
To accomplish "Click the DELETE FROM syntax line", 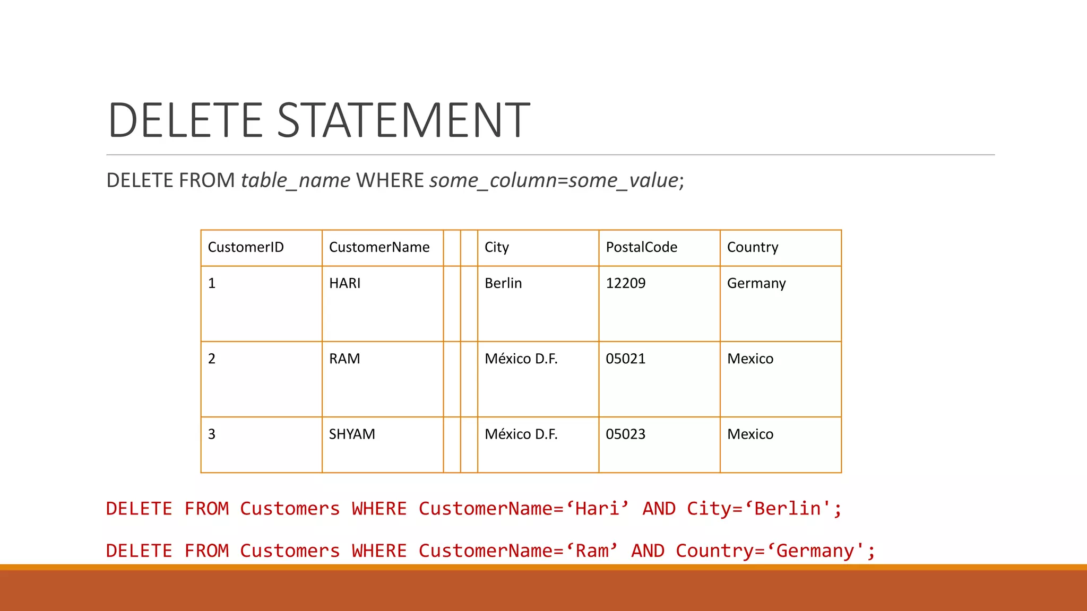I will [395, 180].
